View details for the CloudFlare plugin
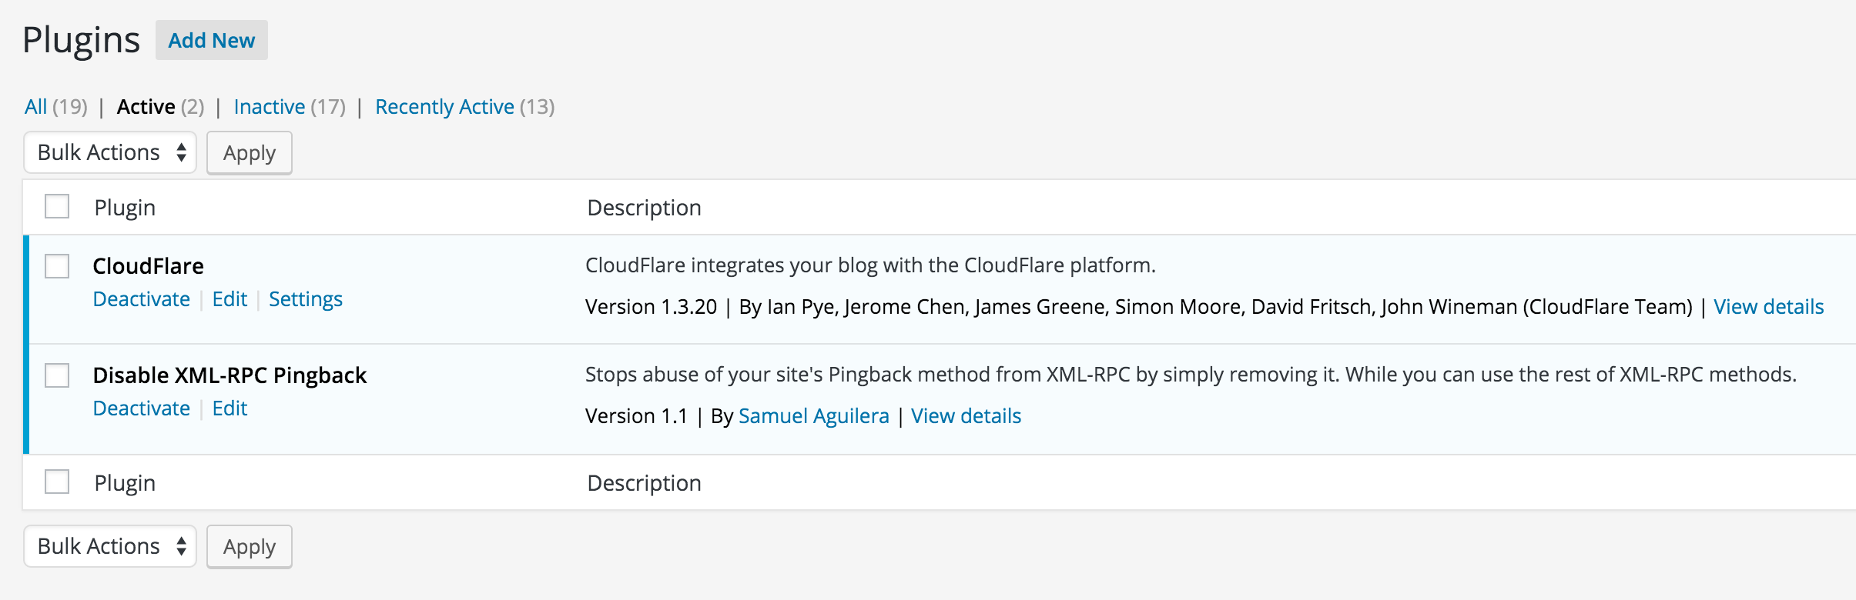 point(1768,307)
